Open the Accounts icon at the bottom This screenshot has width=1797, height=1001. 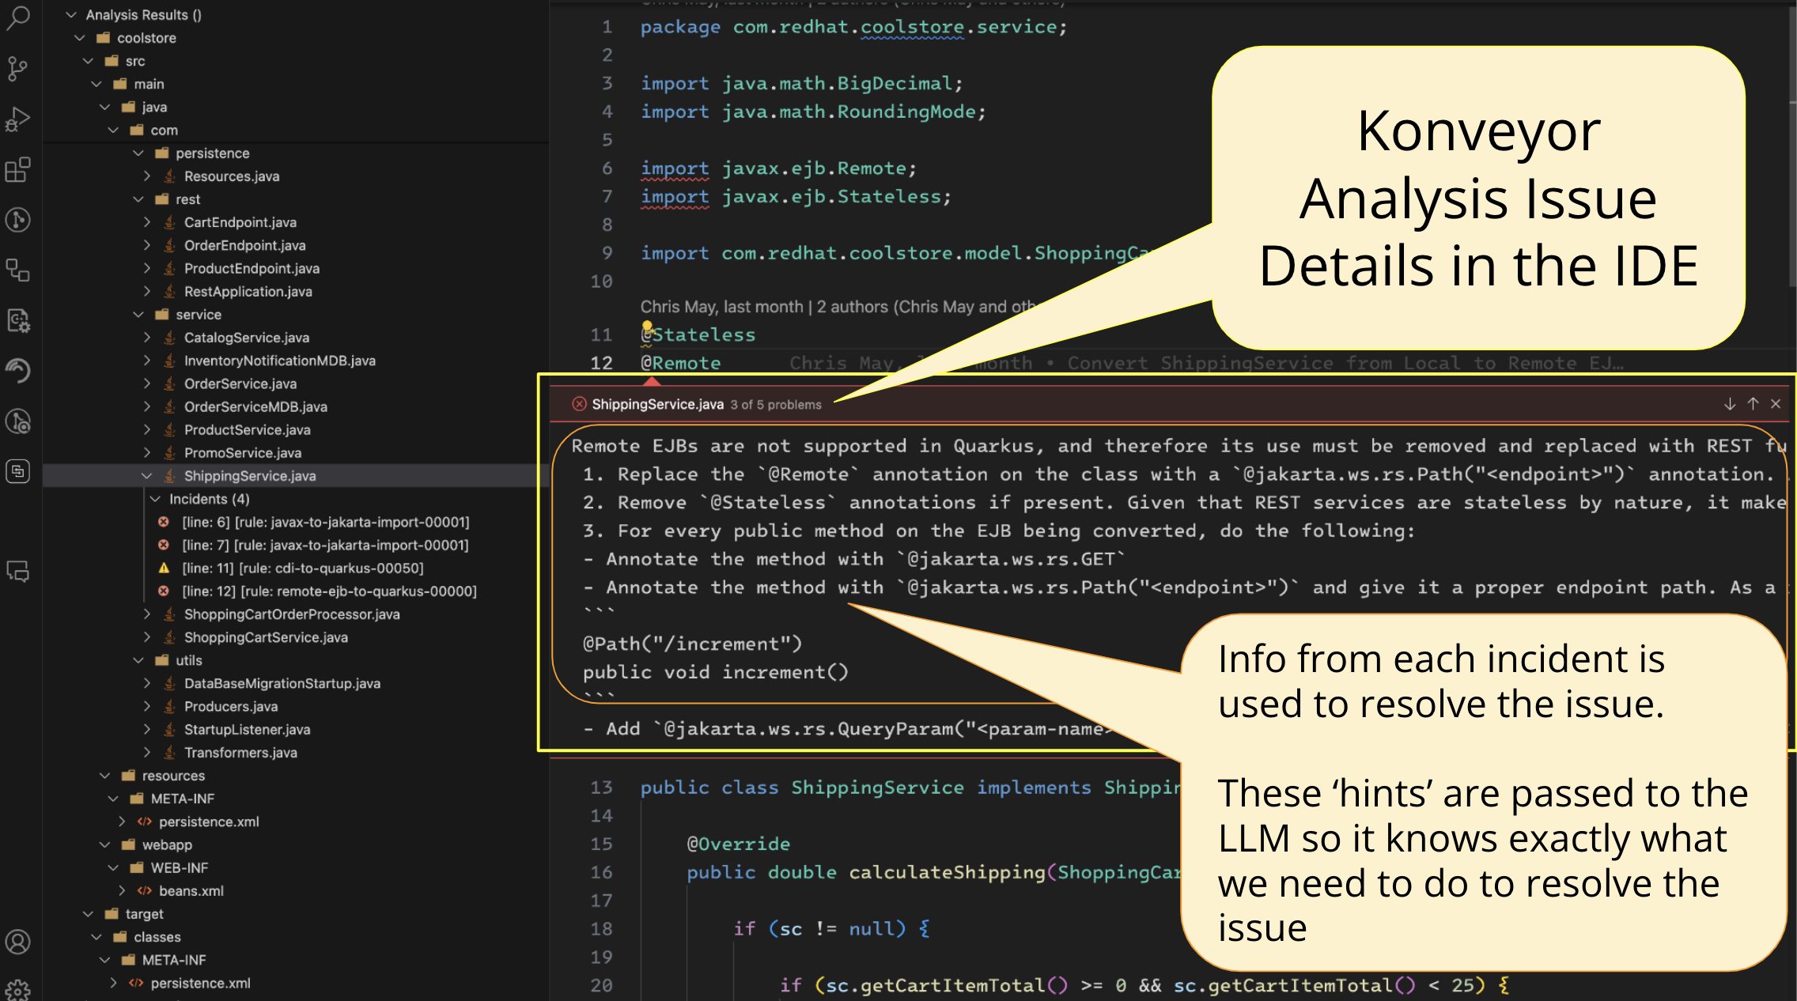pyautogui.click(x=17, y=941)
